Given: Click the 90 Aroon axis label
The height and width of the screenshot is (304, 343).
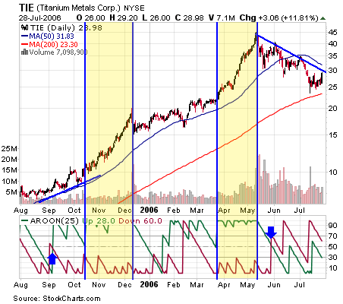Looking at the screenshot, I should 332,225.
